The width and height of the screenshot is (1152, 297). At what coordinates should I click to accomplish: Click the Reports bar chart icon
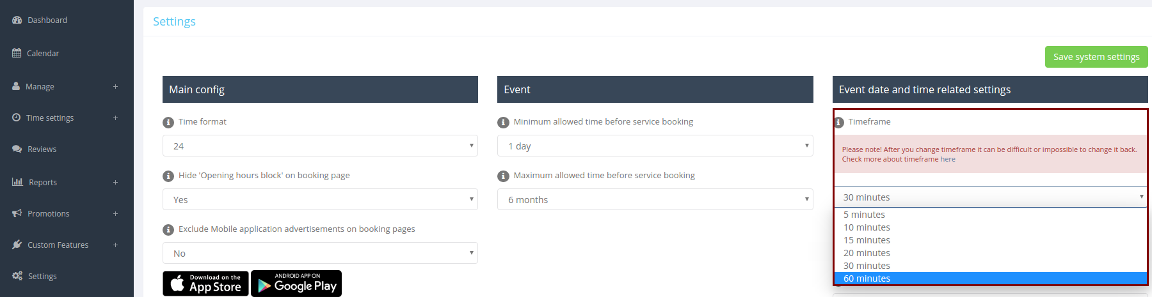17,182
